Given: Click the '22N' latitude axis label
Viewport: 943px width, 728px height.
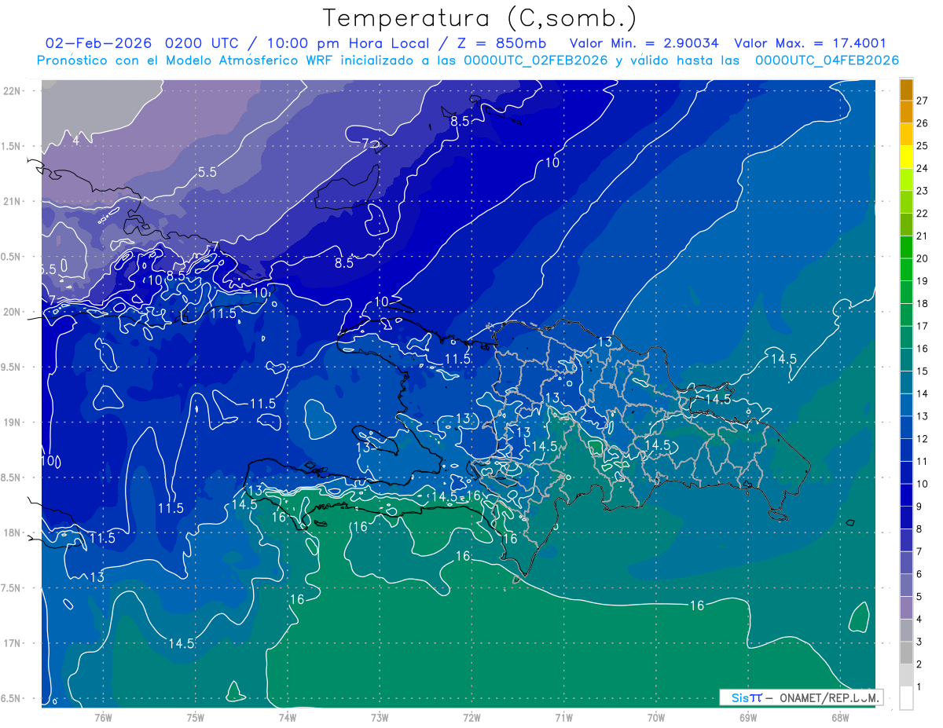Looking at the screenshot, I should 13,90.
